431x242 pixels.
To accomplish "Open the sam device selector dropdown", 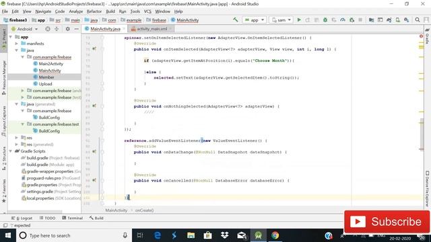I will [x=281, y=20].
